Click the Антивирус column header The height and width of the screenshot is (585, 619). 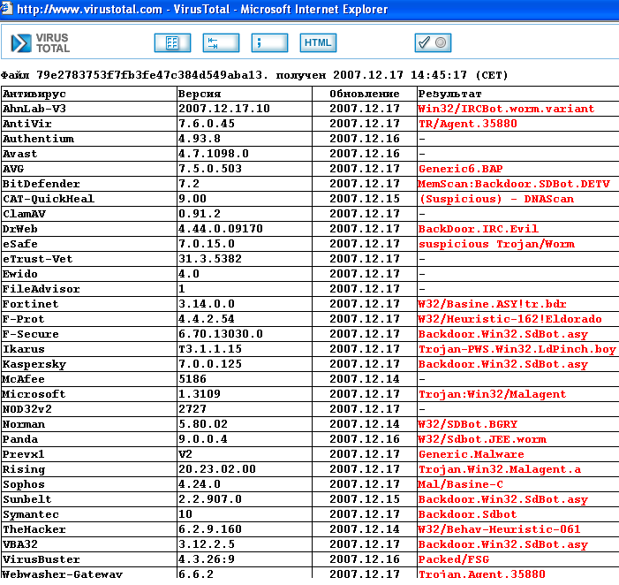[34, 94]
